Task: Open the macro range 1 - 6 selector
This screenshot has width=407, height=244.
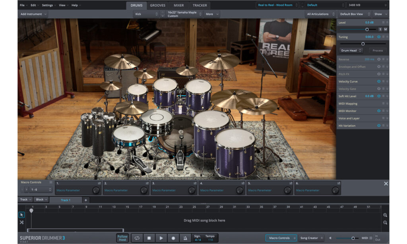Action: click(41, 190)
